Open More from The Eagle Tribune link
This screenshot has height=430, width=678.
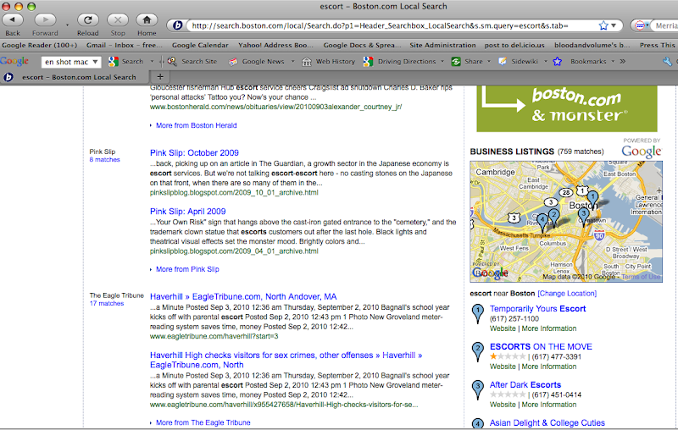[x=203, y=422]
